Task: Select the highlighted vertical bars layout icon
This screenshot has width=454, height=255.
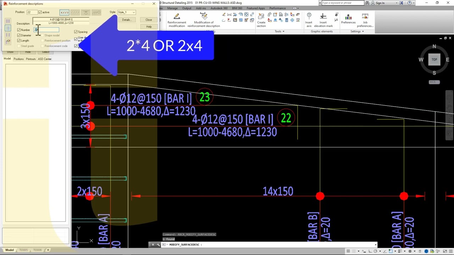Action: 7,28
